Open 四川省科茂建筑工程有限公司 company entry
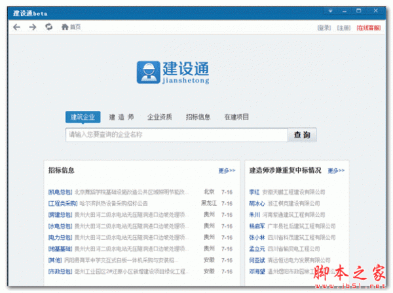 (x=301, y=237)
